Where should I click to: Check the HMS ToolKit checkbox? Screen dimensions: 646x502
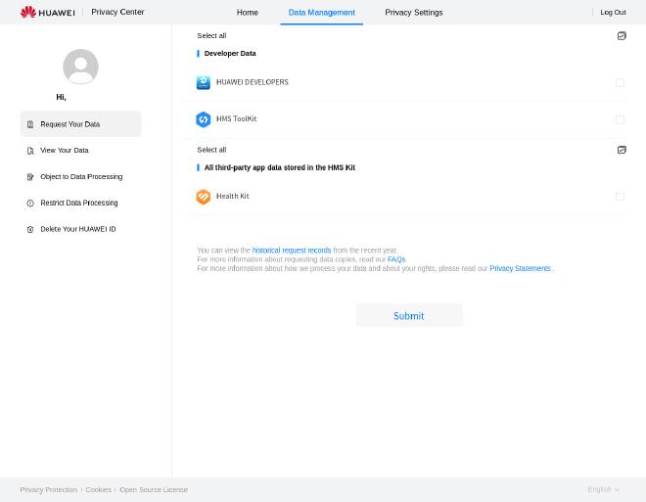[620, 119]
